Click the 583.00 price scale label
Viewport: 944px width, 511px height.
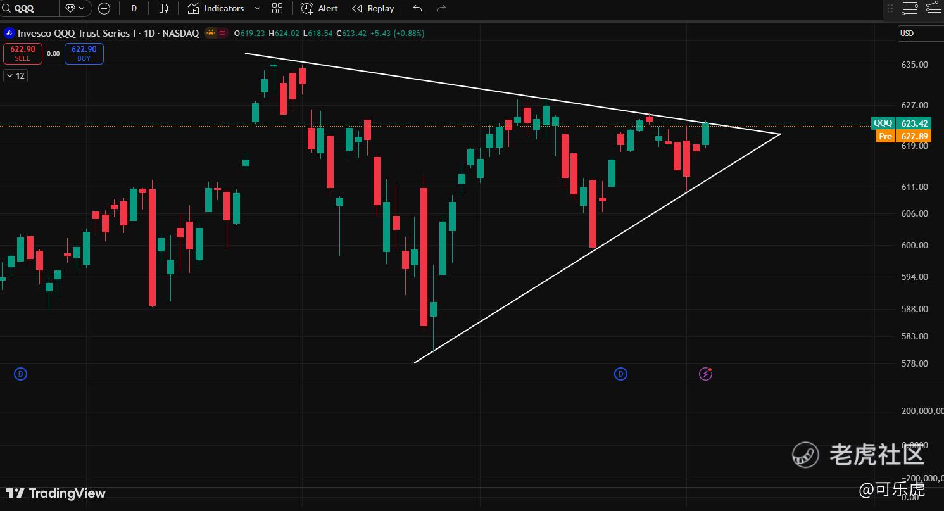pyautogui.click(x=914, y=336)
